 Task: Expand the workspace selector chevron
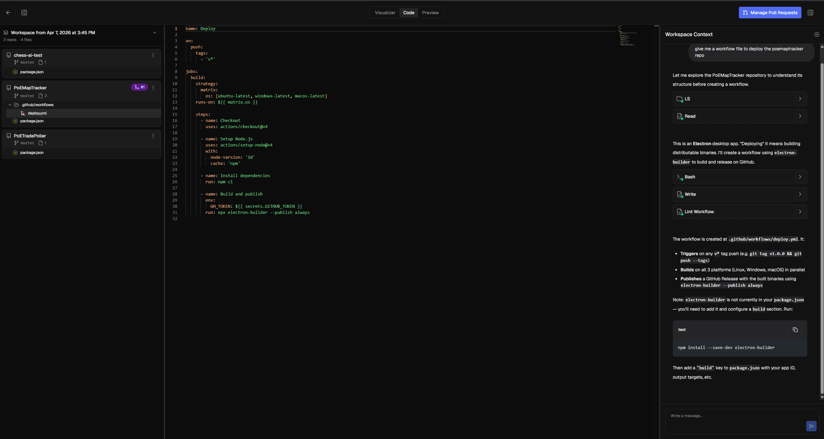pos(155,33)
